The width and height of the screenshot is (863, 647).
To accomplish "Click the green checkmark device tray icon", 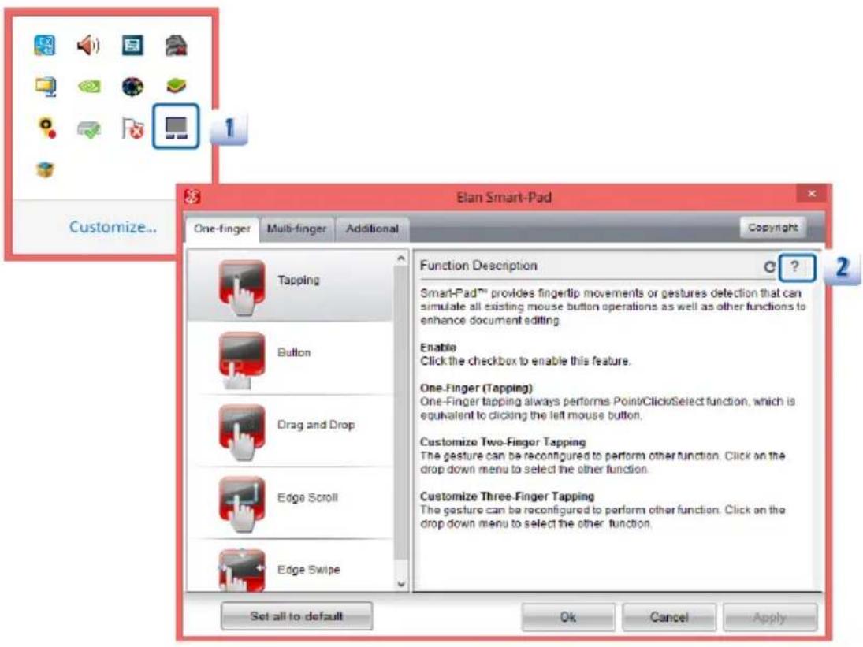I will point(88,130).
